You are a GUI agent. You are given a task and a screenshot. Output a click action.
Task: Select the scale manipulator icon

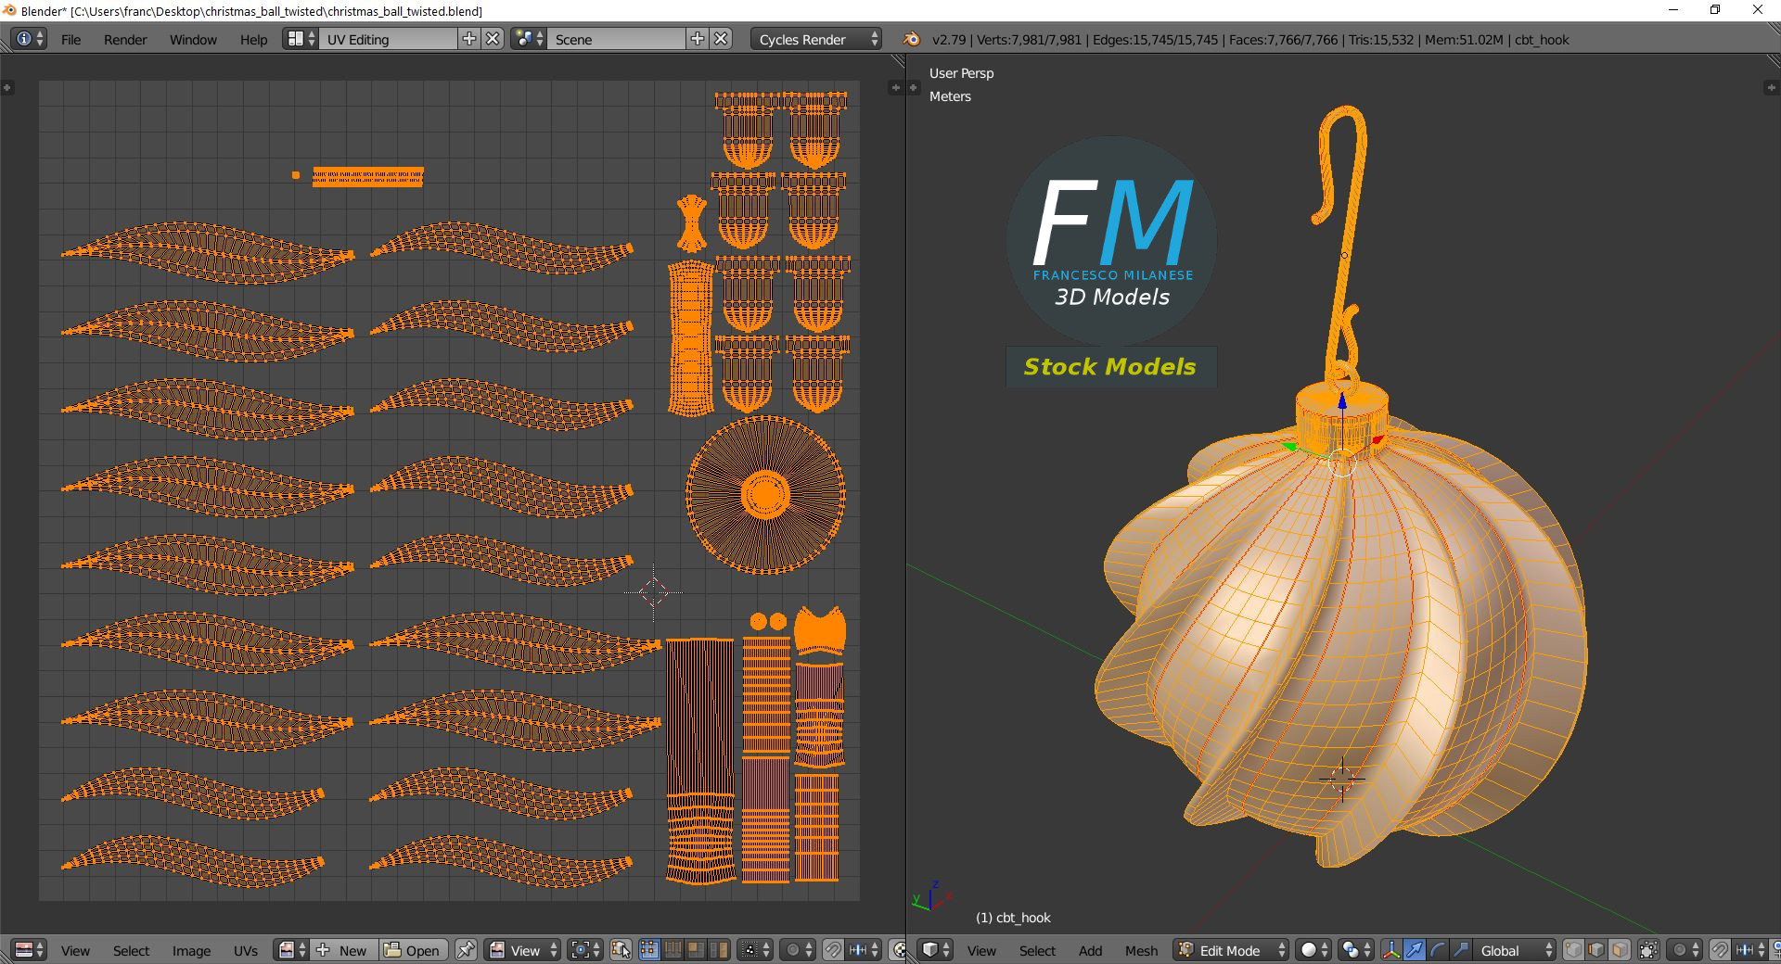point(1460,950)
